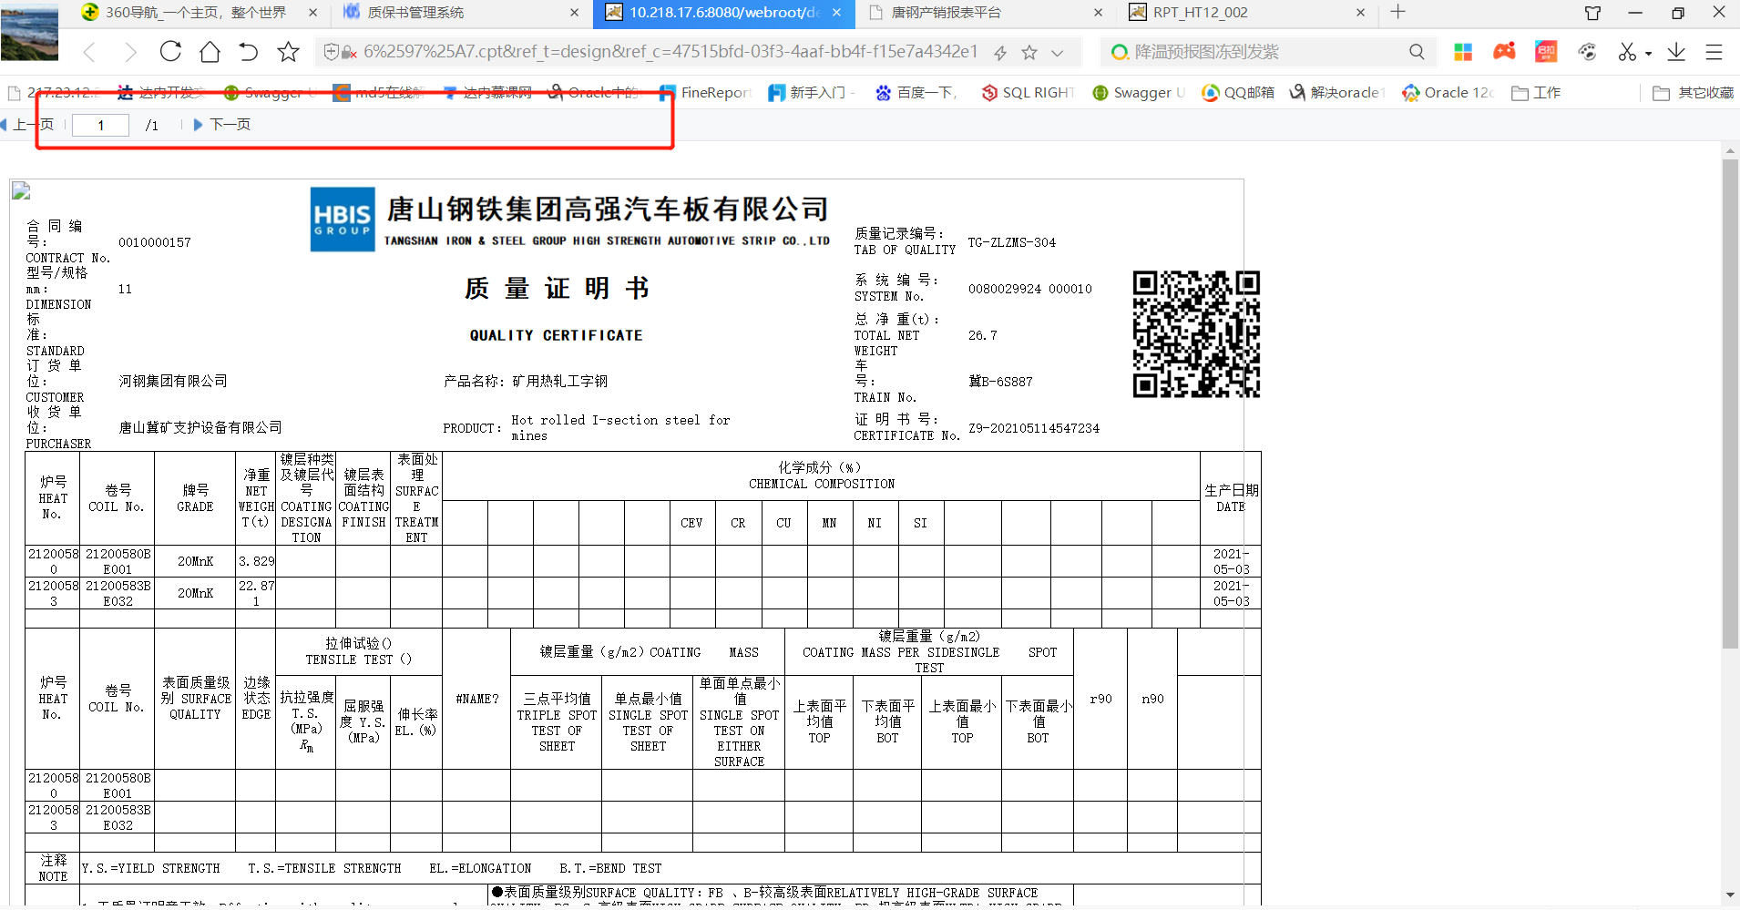
Task: Open the SQL RIGHT bookmark
Action: (1029, 93)
